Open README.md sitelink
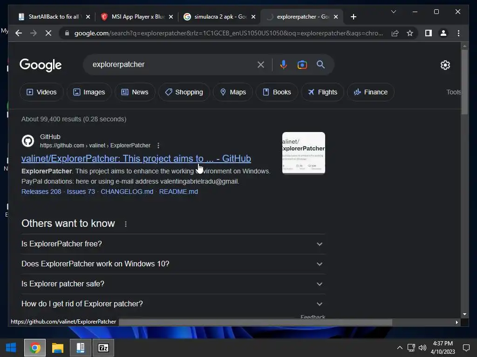 click(x=178, y=192)
